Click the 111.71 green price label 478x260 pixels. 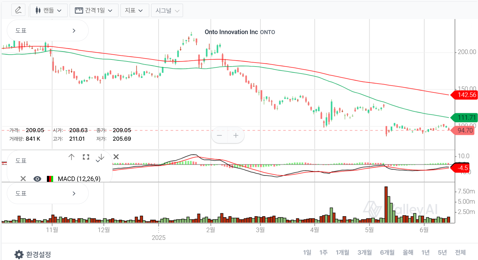point(464,118)
